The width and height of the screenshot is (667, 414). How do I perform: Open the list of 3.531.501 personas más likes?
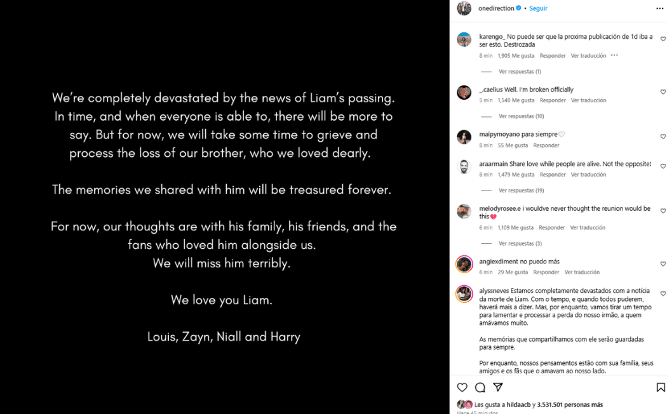click(570, 404)
